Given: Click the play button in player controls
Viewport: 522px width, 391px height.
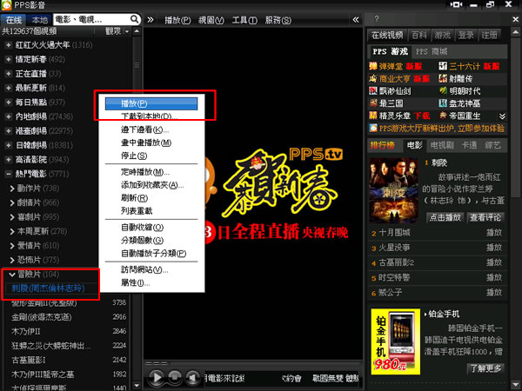Looking at the screenshot, I should tap(156, 377).
